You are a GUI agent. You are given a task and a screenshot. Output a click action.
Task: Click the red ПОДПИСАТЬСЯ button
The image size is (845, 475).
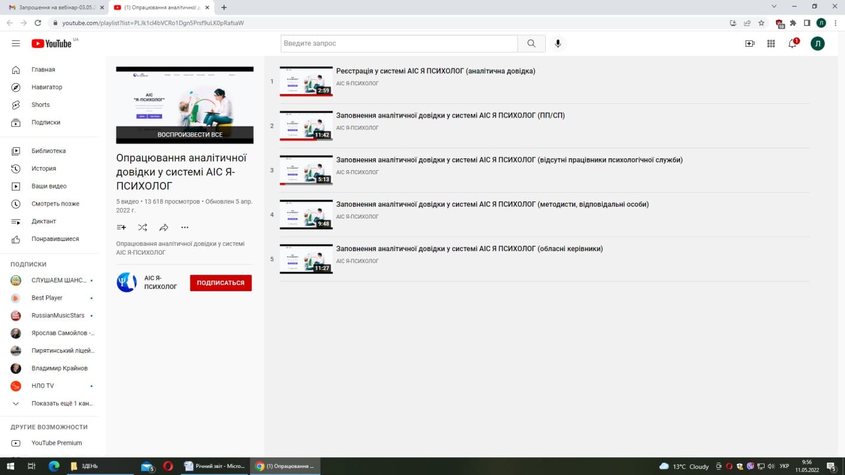point(221,283)
